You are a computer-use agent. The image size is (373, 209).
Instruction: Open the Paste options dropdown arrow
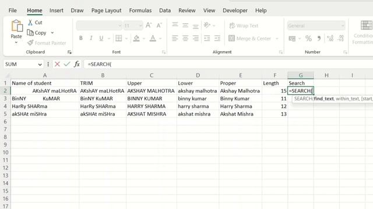(16, 42)
